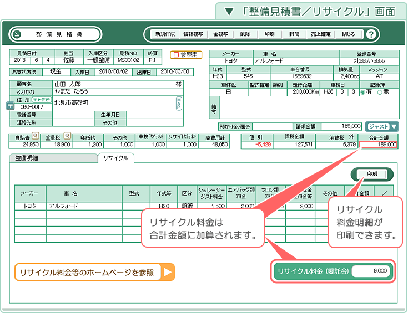Click the 諸費用計 amount 48,050
The height and width of the screenshot is (313, 408).
pos(214,145)
